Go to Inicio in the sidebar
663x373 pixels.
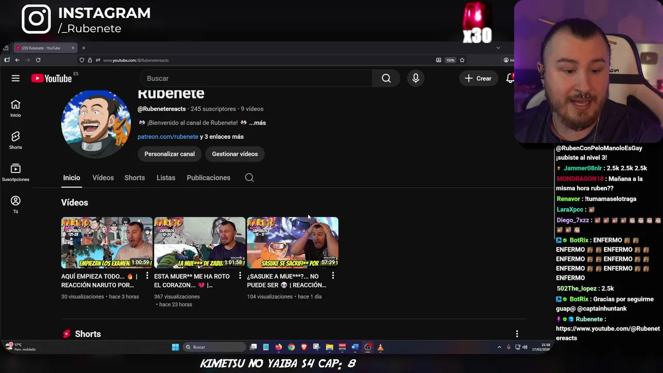[16, 108]
